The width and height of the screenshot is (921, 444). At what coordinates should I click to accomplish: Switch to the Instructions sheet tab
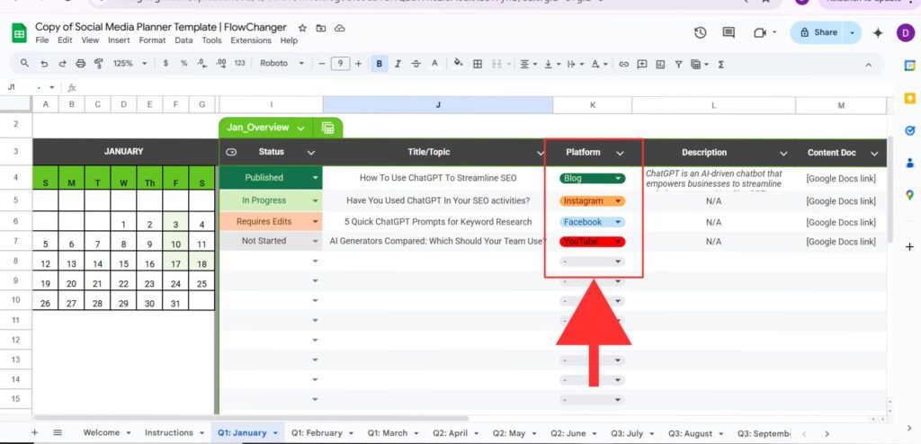click(x=174, y=433)
